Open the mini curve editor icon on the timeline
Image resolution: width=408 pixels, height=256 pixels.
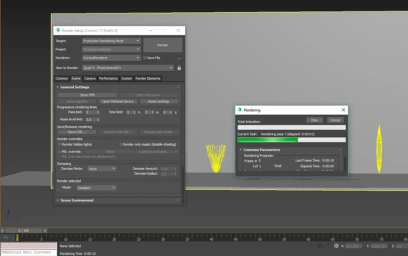6,237
